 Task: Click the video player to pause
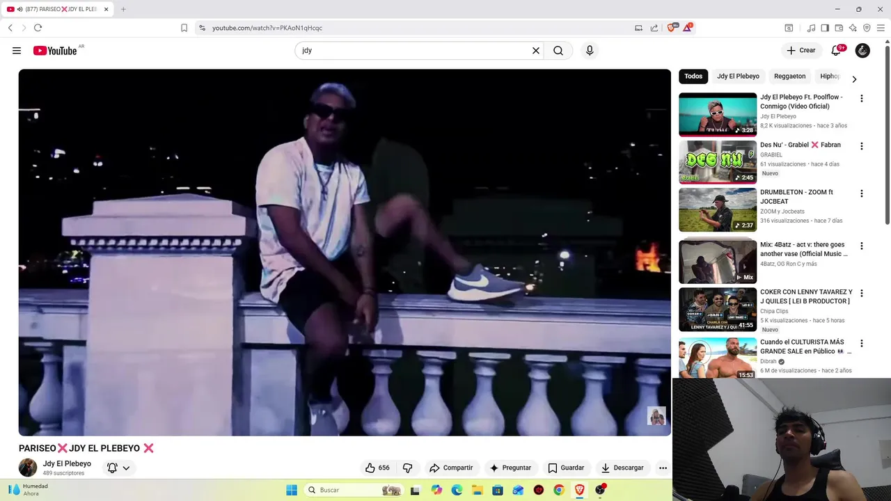click(x=345, y=252)
